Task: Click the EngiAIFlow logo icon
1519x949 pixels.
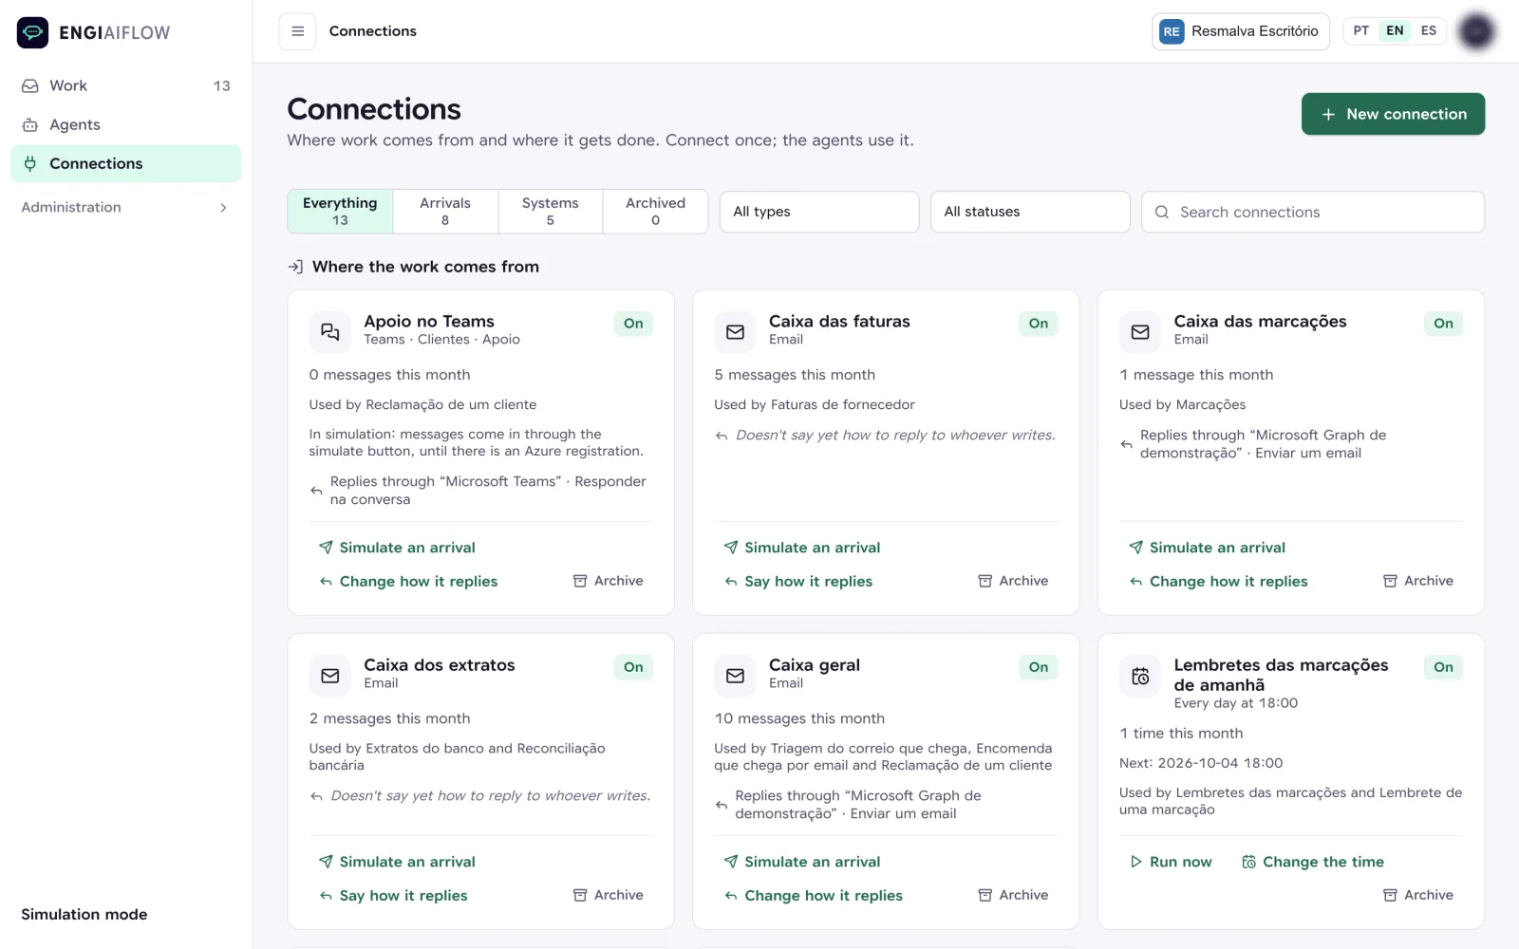Action: point(33,32)
